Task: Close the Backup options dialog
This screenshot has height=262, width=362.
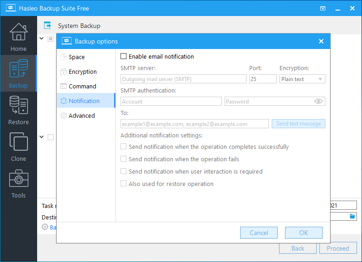Action: pos(321,41)
